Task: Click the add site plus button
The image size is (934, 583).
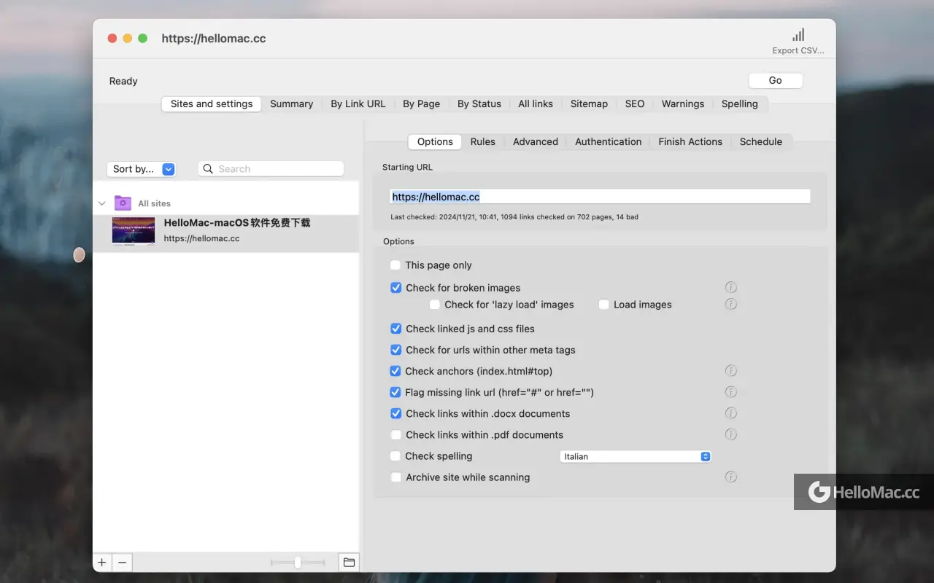Action: click(102, 563)
